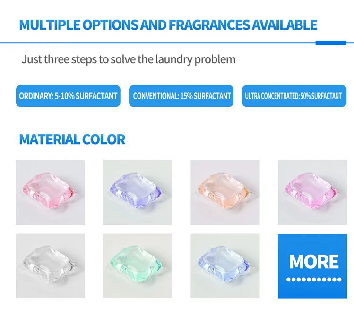
Task: Select the light pink laundry pod
Action: point(50,192)
